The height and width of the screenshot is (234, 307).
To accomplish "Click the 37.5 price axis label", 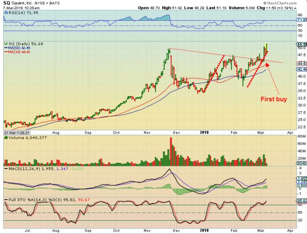I will (x=302, y=84).
